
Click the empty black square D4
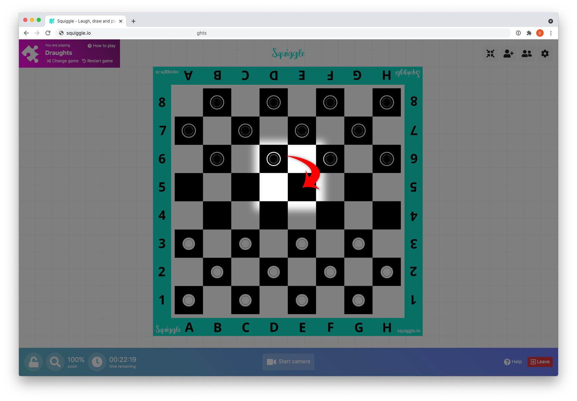[x=274, y=215]
